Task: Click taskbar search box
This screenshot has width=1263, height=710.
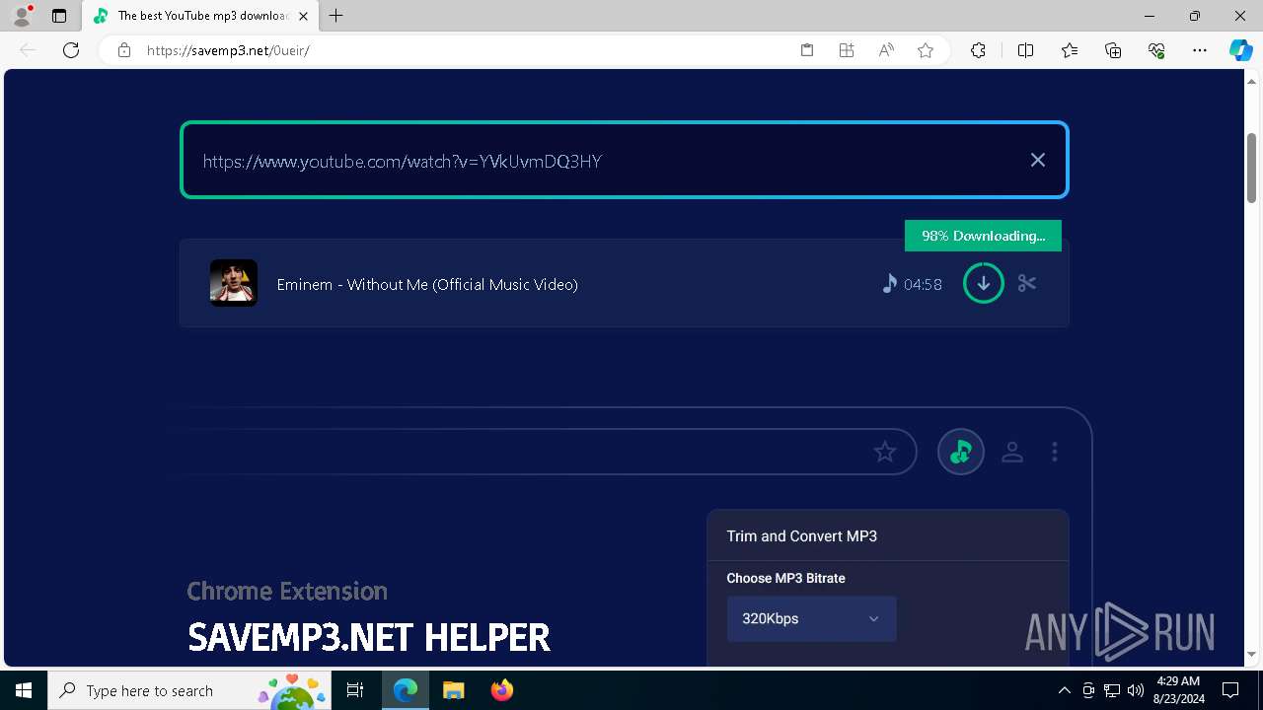Action: click(x=190, y=690)
